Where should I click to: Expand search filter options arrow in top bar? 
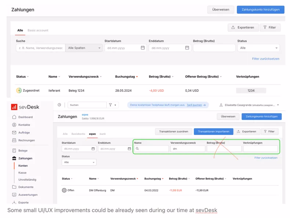point(115,105)
